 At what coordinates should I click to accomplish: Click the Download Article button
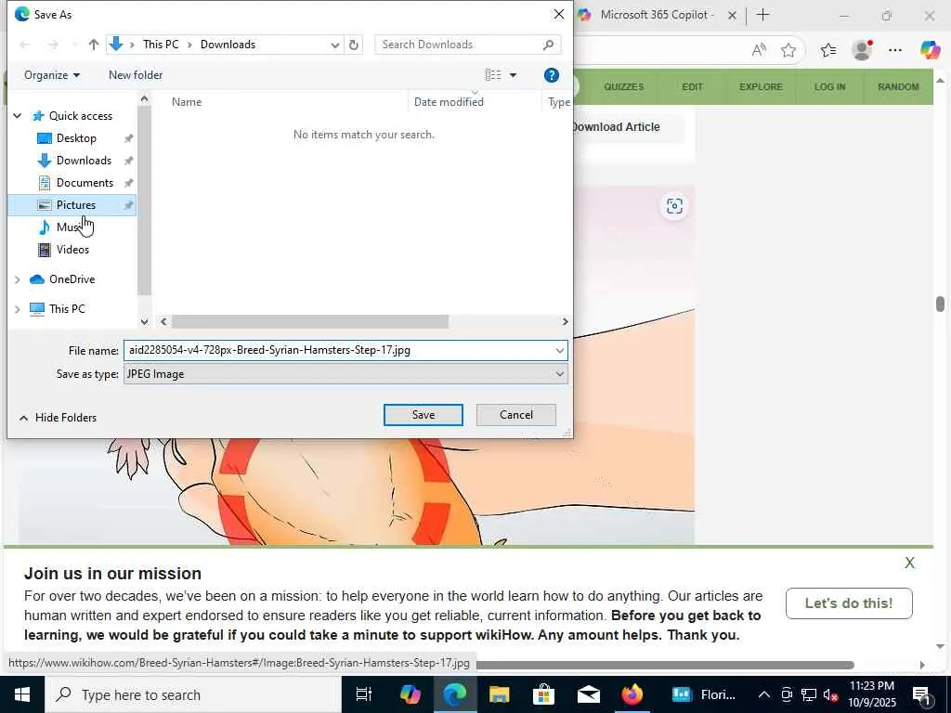627,126
